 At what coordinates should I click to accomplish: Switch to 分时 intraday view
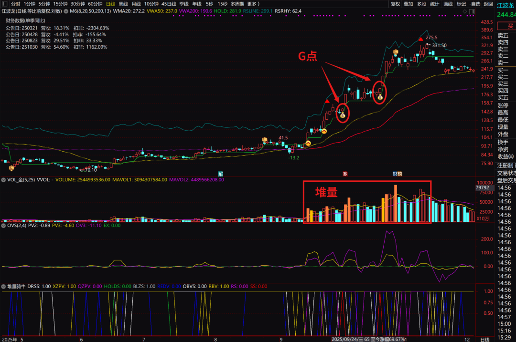15,4
